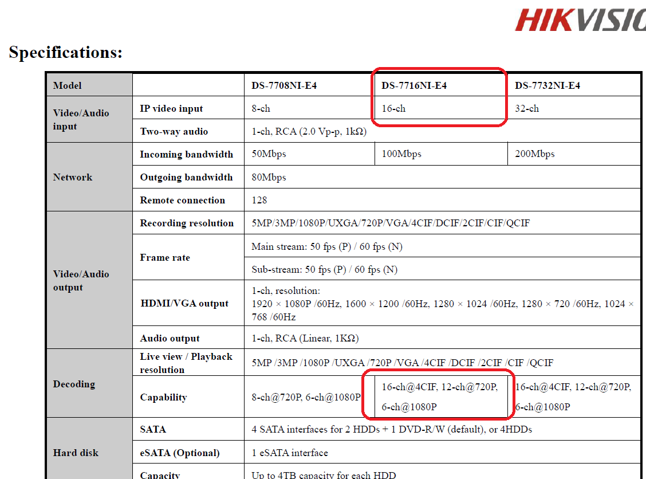Click the 'Remote connection' label
Screen dimensions: 646x479
tap(183, 201)
